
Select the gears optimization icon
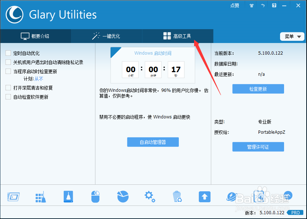click(x=150, y=196)
